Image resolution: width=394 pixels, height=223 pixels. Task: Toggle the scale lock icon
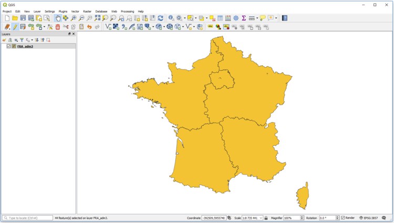tap(266, 218)
